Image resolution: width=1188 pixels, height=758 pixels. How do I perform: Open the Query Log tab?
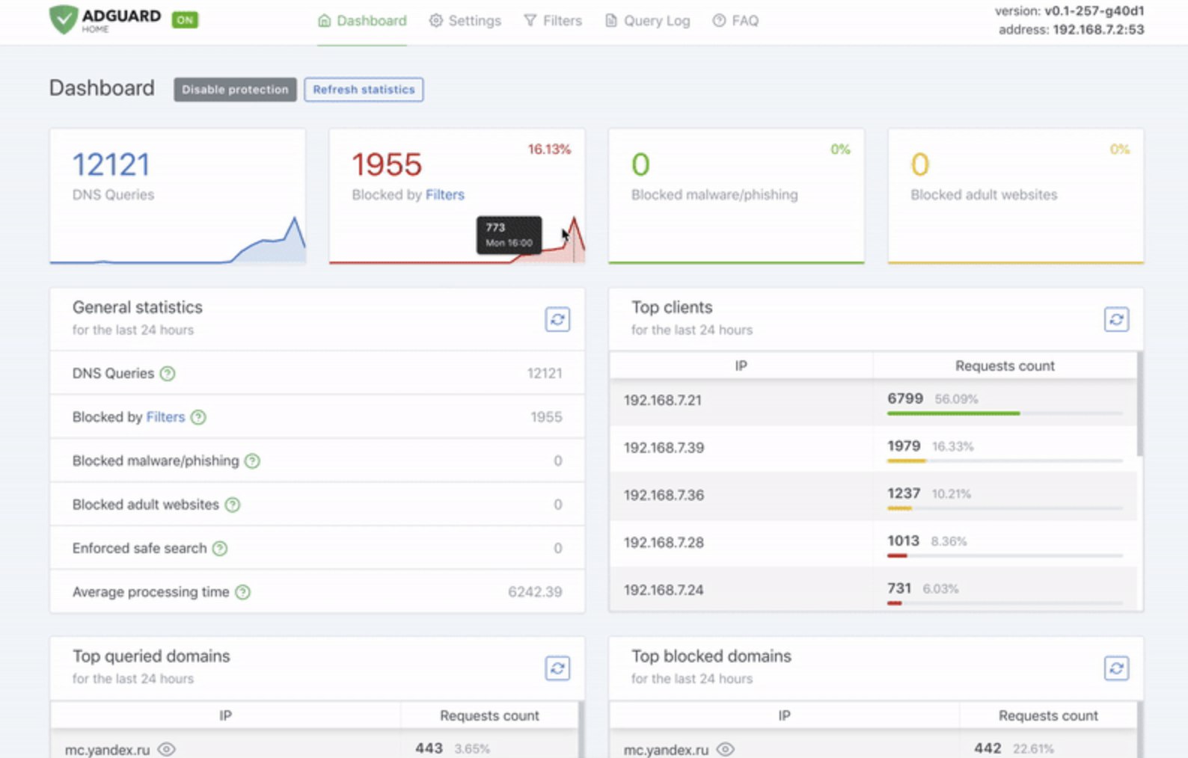(x=647, y=21)
